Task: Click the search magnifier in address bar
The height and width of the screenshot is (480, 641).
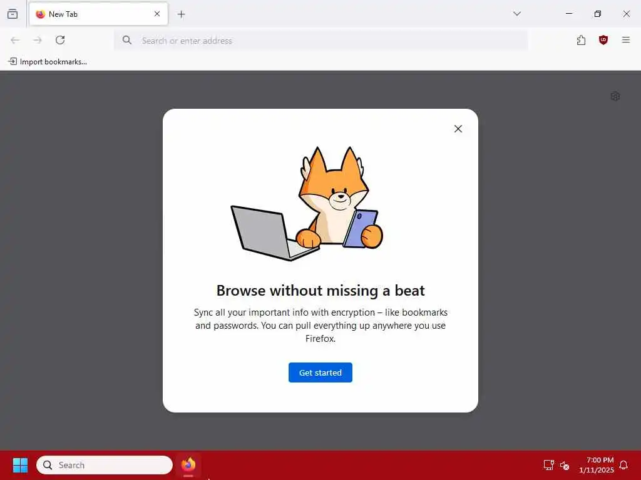Action: [127, 41]
